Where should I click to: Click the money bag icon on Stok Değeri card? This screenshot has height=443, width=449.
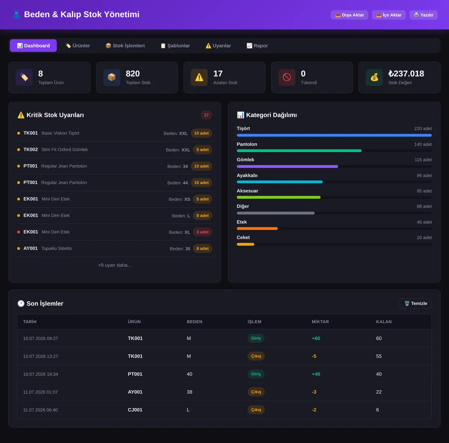pyautogui.click(x=375, y=77)
